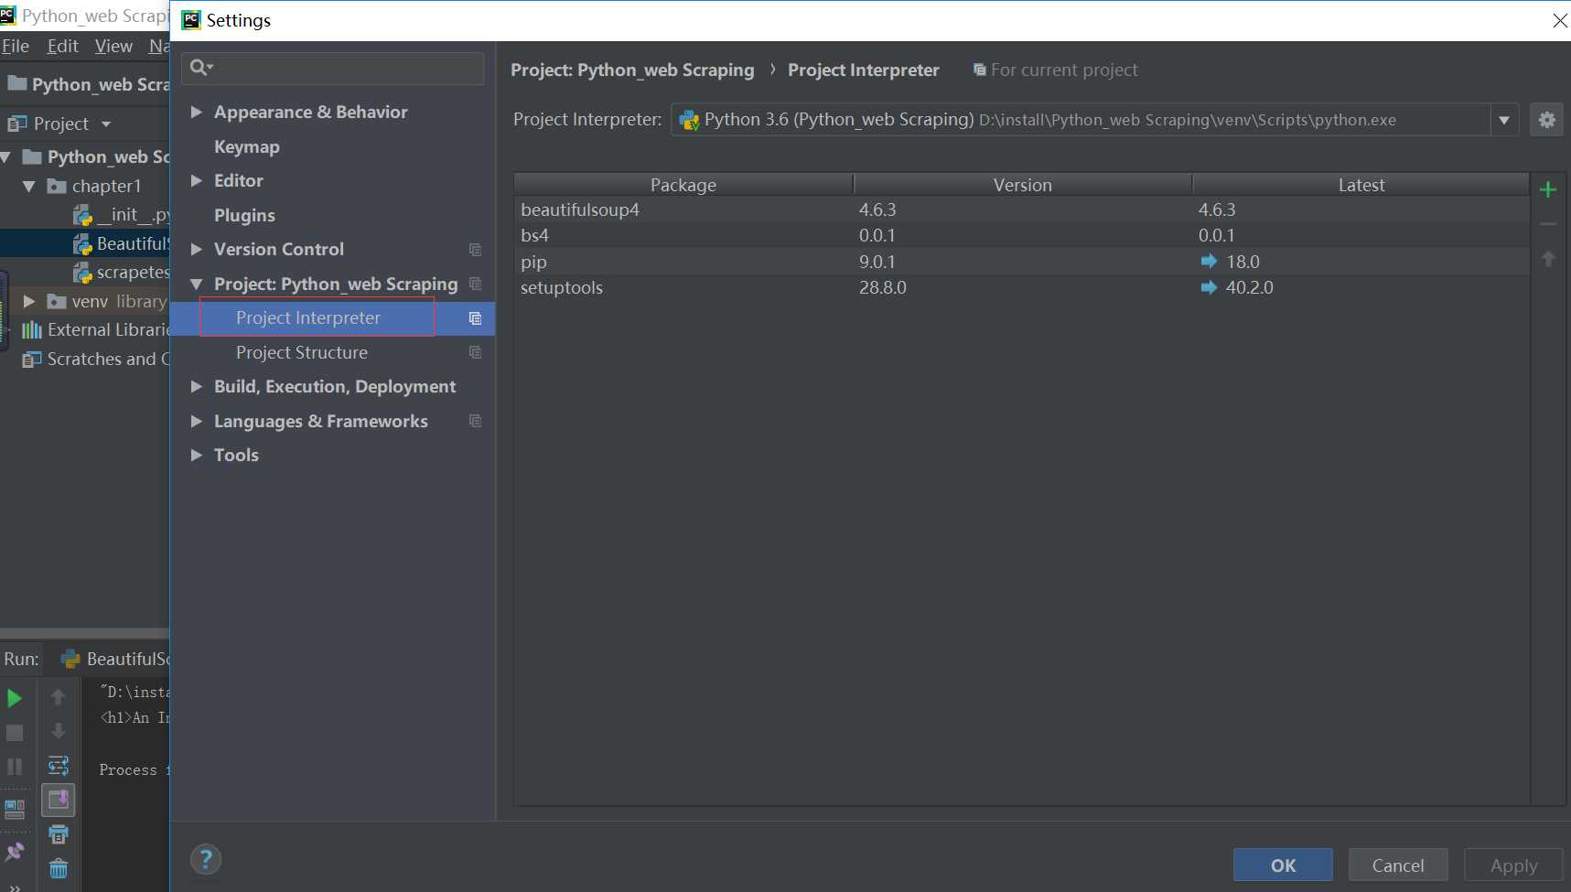The image size is (1571, 892).
Task: Collapse Project: Python_web Scraping section
Action: click(x=196, y=285)
